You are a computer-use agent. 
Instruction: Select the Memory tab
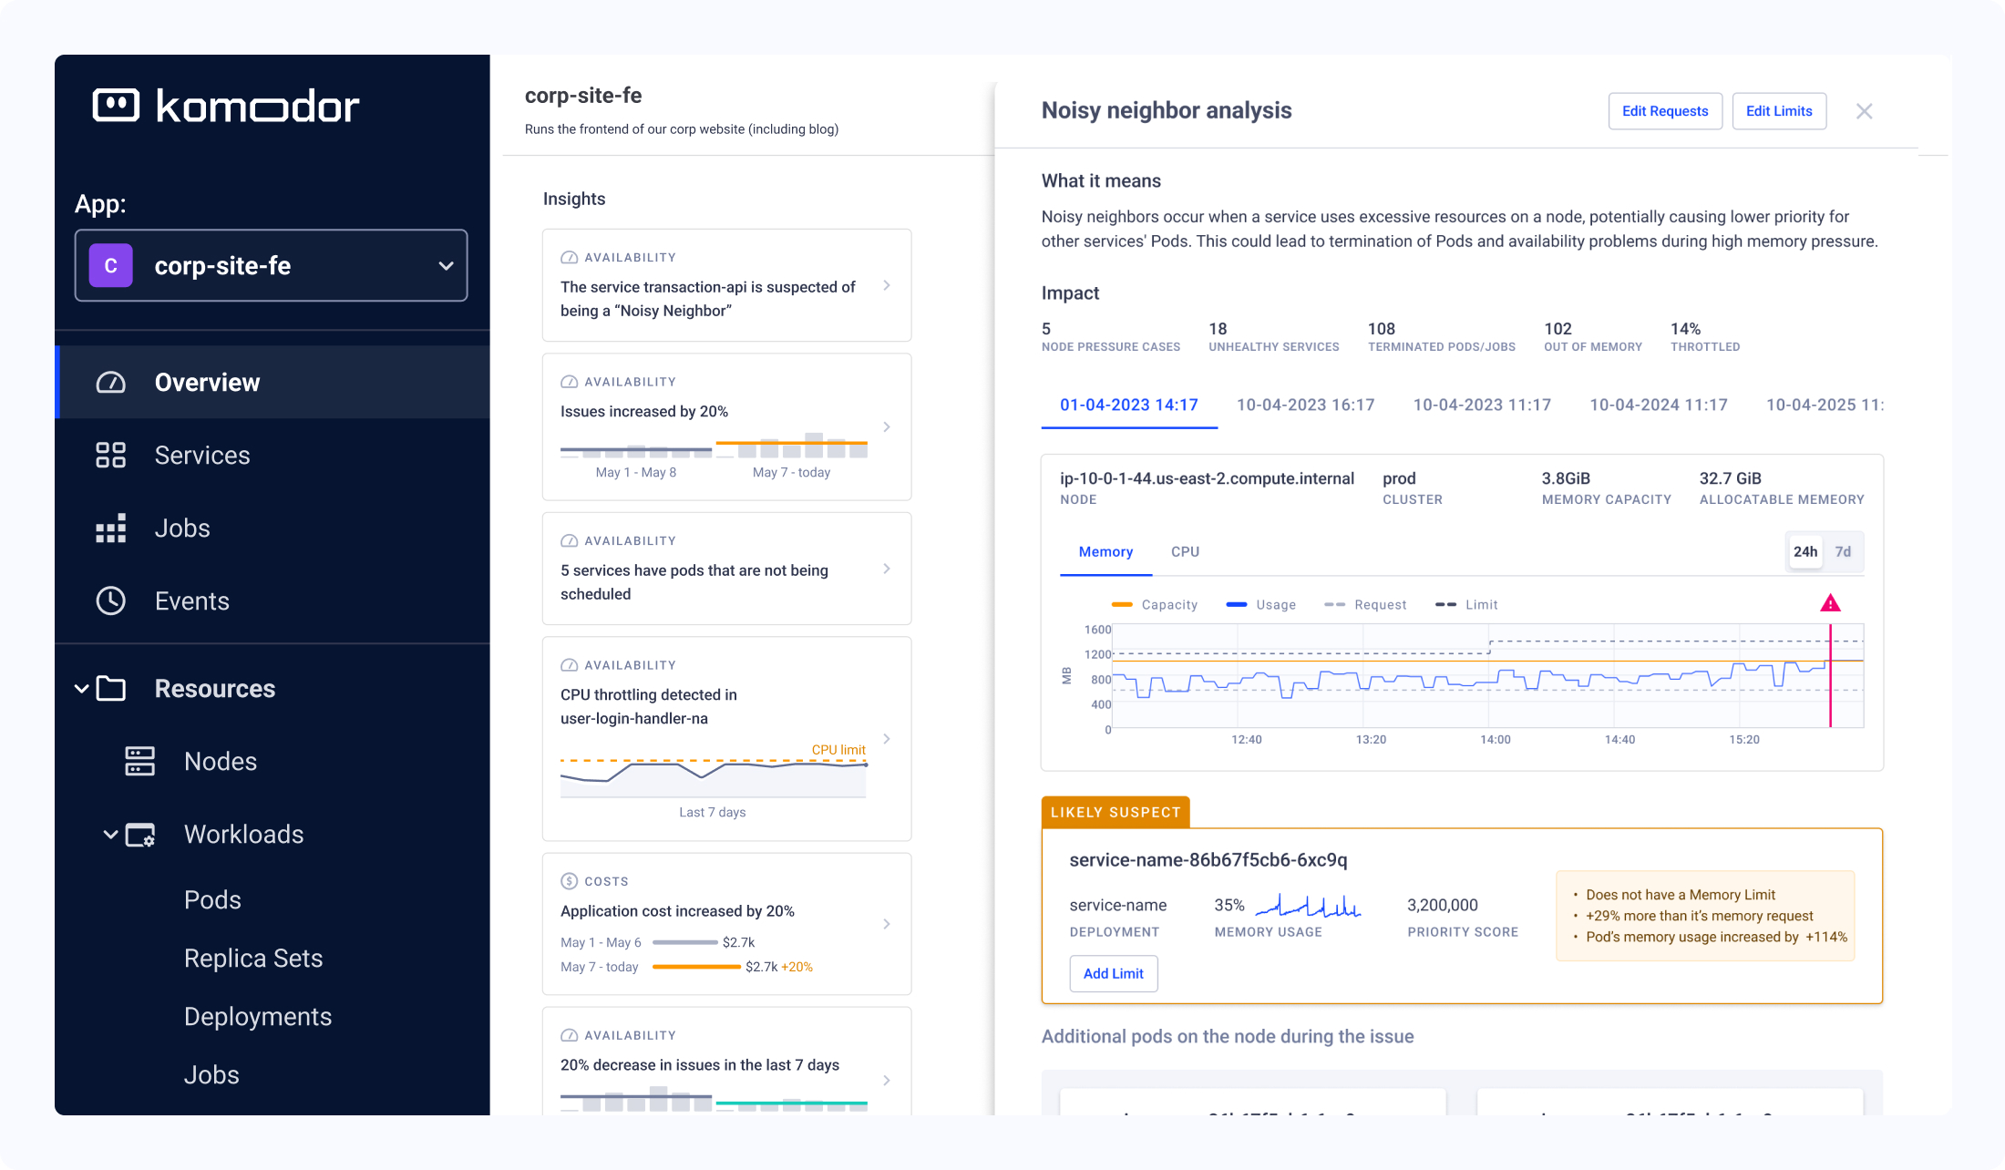[x=1105, y=552]
